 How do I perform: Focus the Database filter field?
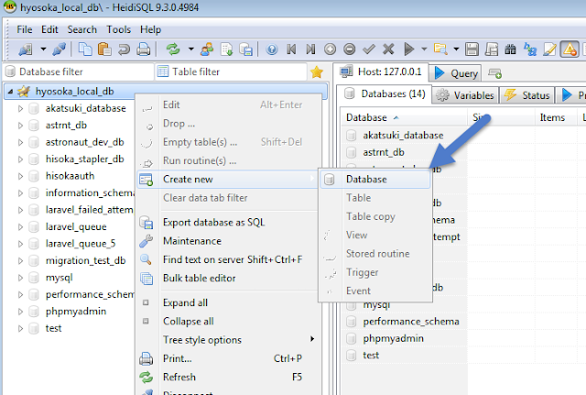79,71
